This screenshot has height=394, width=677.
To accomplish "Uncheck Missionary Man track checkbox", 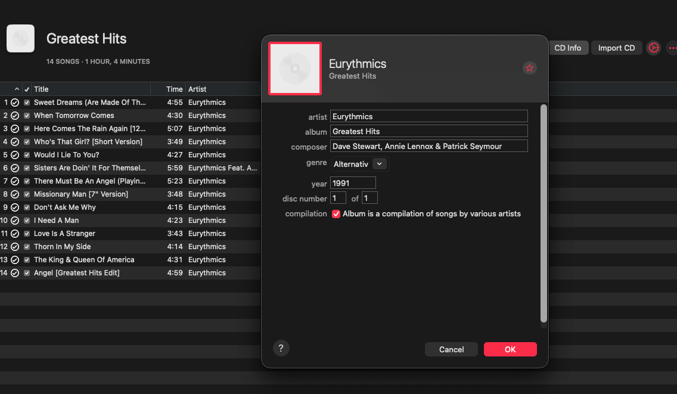I will [27, 194].
